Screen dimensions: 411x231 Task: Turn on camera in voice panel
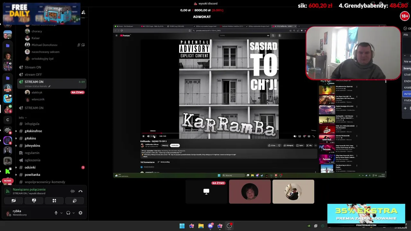point(14,201)
